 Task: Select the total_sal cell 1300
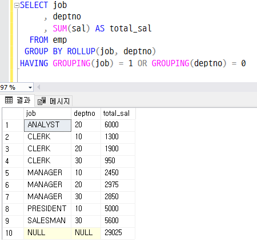point(118,137)
